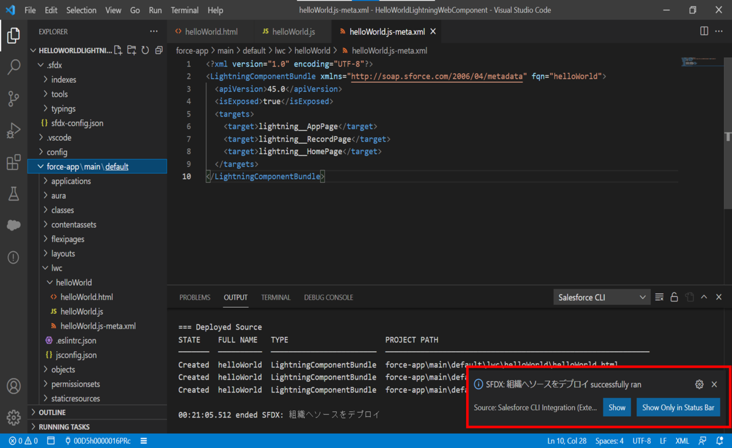Click the org ID 00D5h0000016PRc in status bar

[98, 441]
